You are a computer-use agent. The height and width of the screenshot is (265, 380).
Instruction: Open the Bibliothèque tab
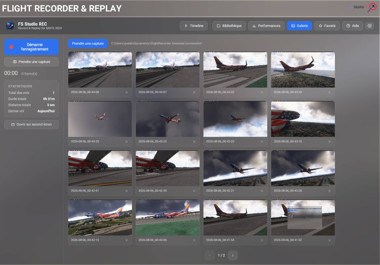[x=229, y=26]
